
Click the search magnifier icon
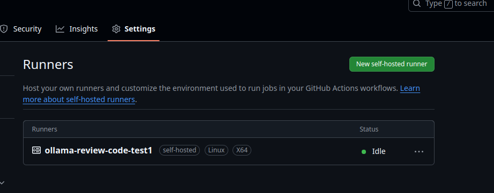click(417, 3)
